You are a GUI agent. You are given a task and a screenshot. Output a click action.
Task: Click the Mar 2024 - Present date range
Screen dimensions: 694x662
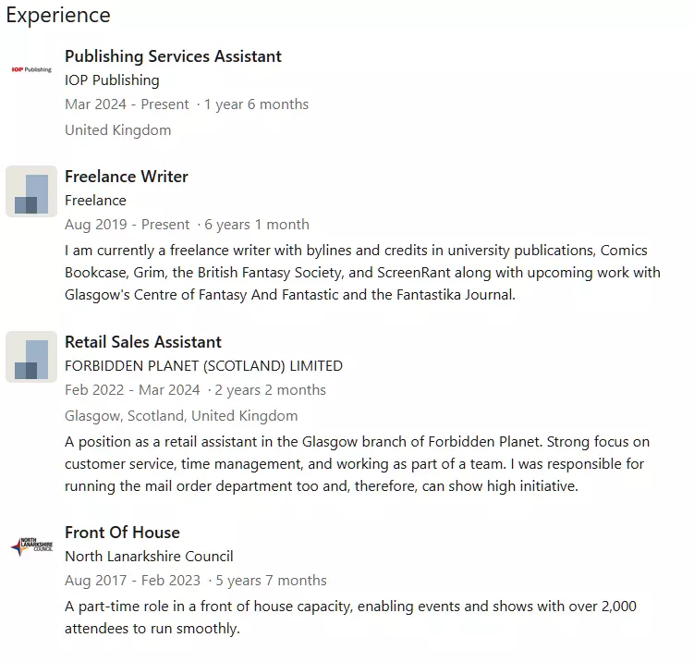click(127, 104)
